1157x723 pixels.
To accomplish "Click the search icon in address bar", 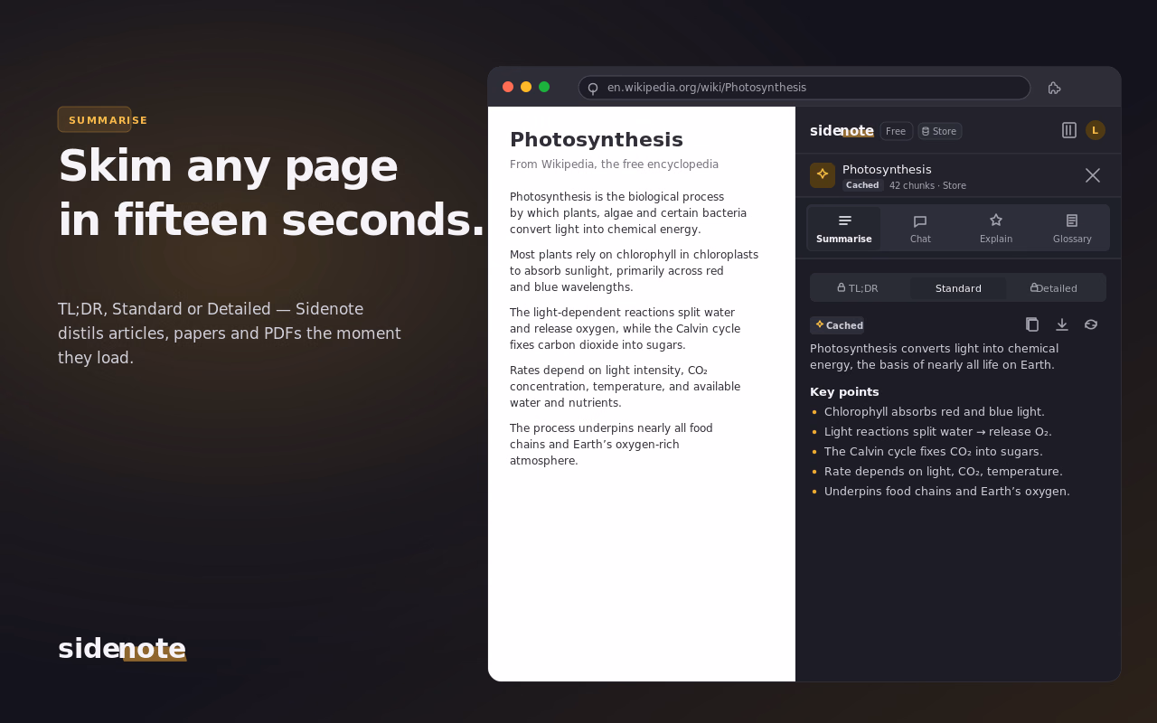I will [x=593, y=89].
